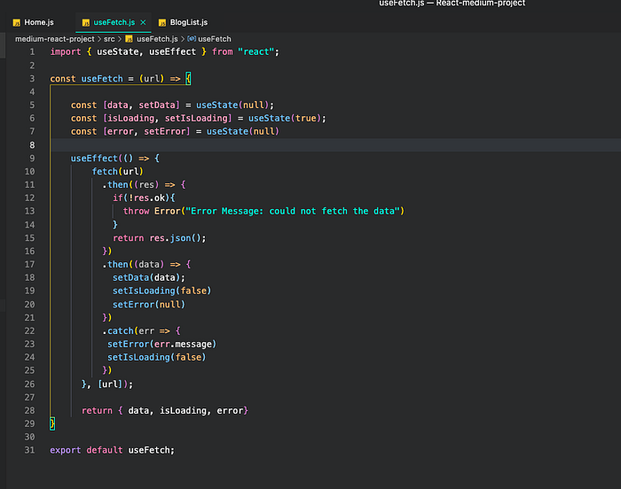
Task: Click the JS file icon on BlogList.js tab
Action: click(162, 23)
